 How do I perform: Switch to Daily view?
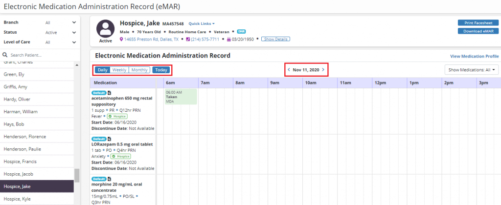click(x=103, y=70)
